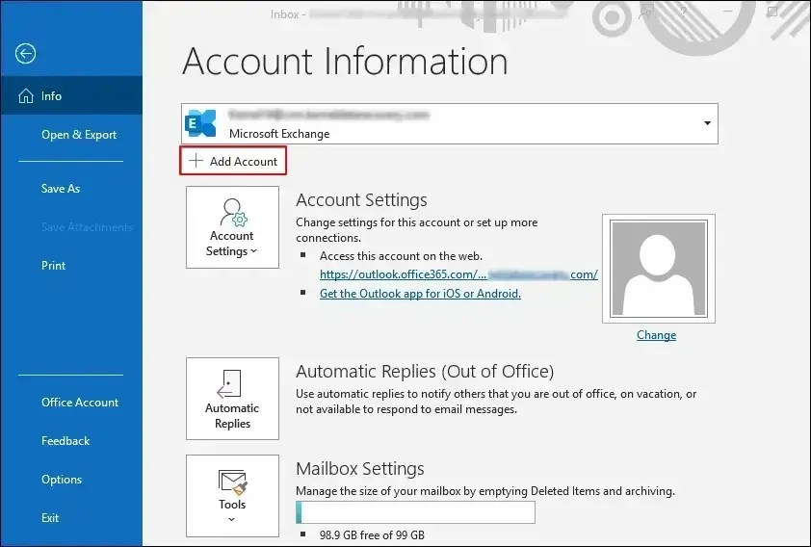Click the profile picture placeholder
This screenshot has height=547, width=811.
tap(659, 269)
